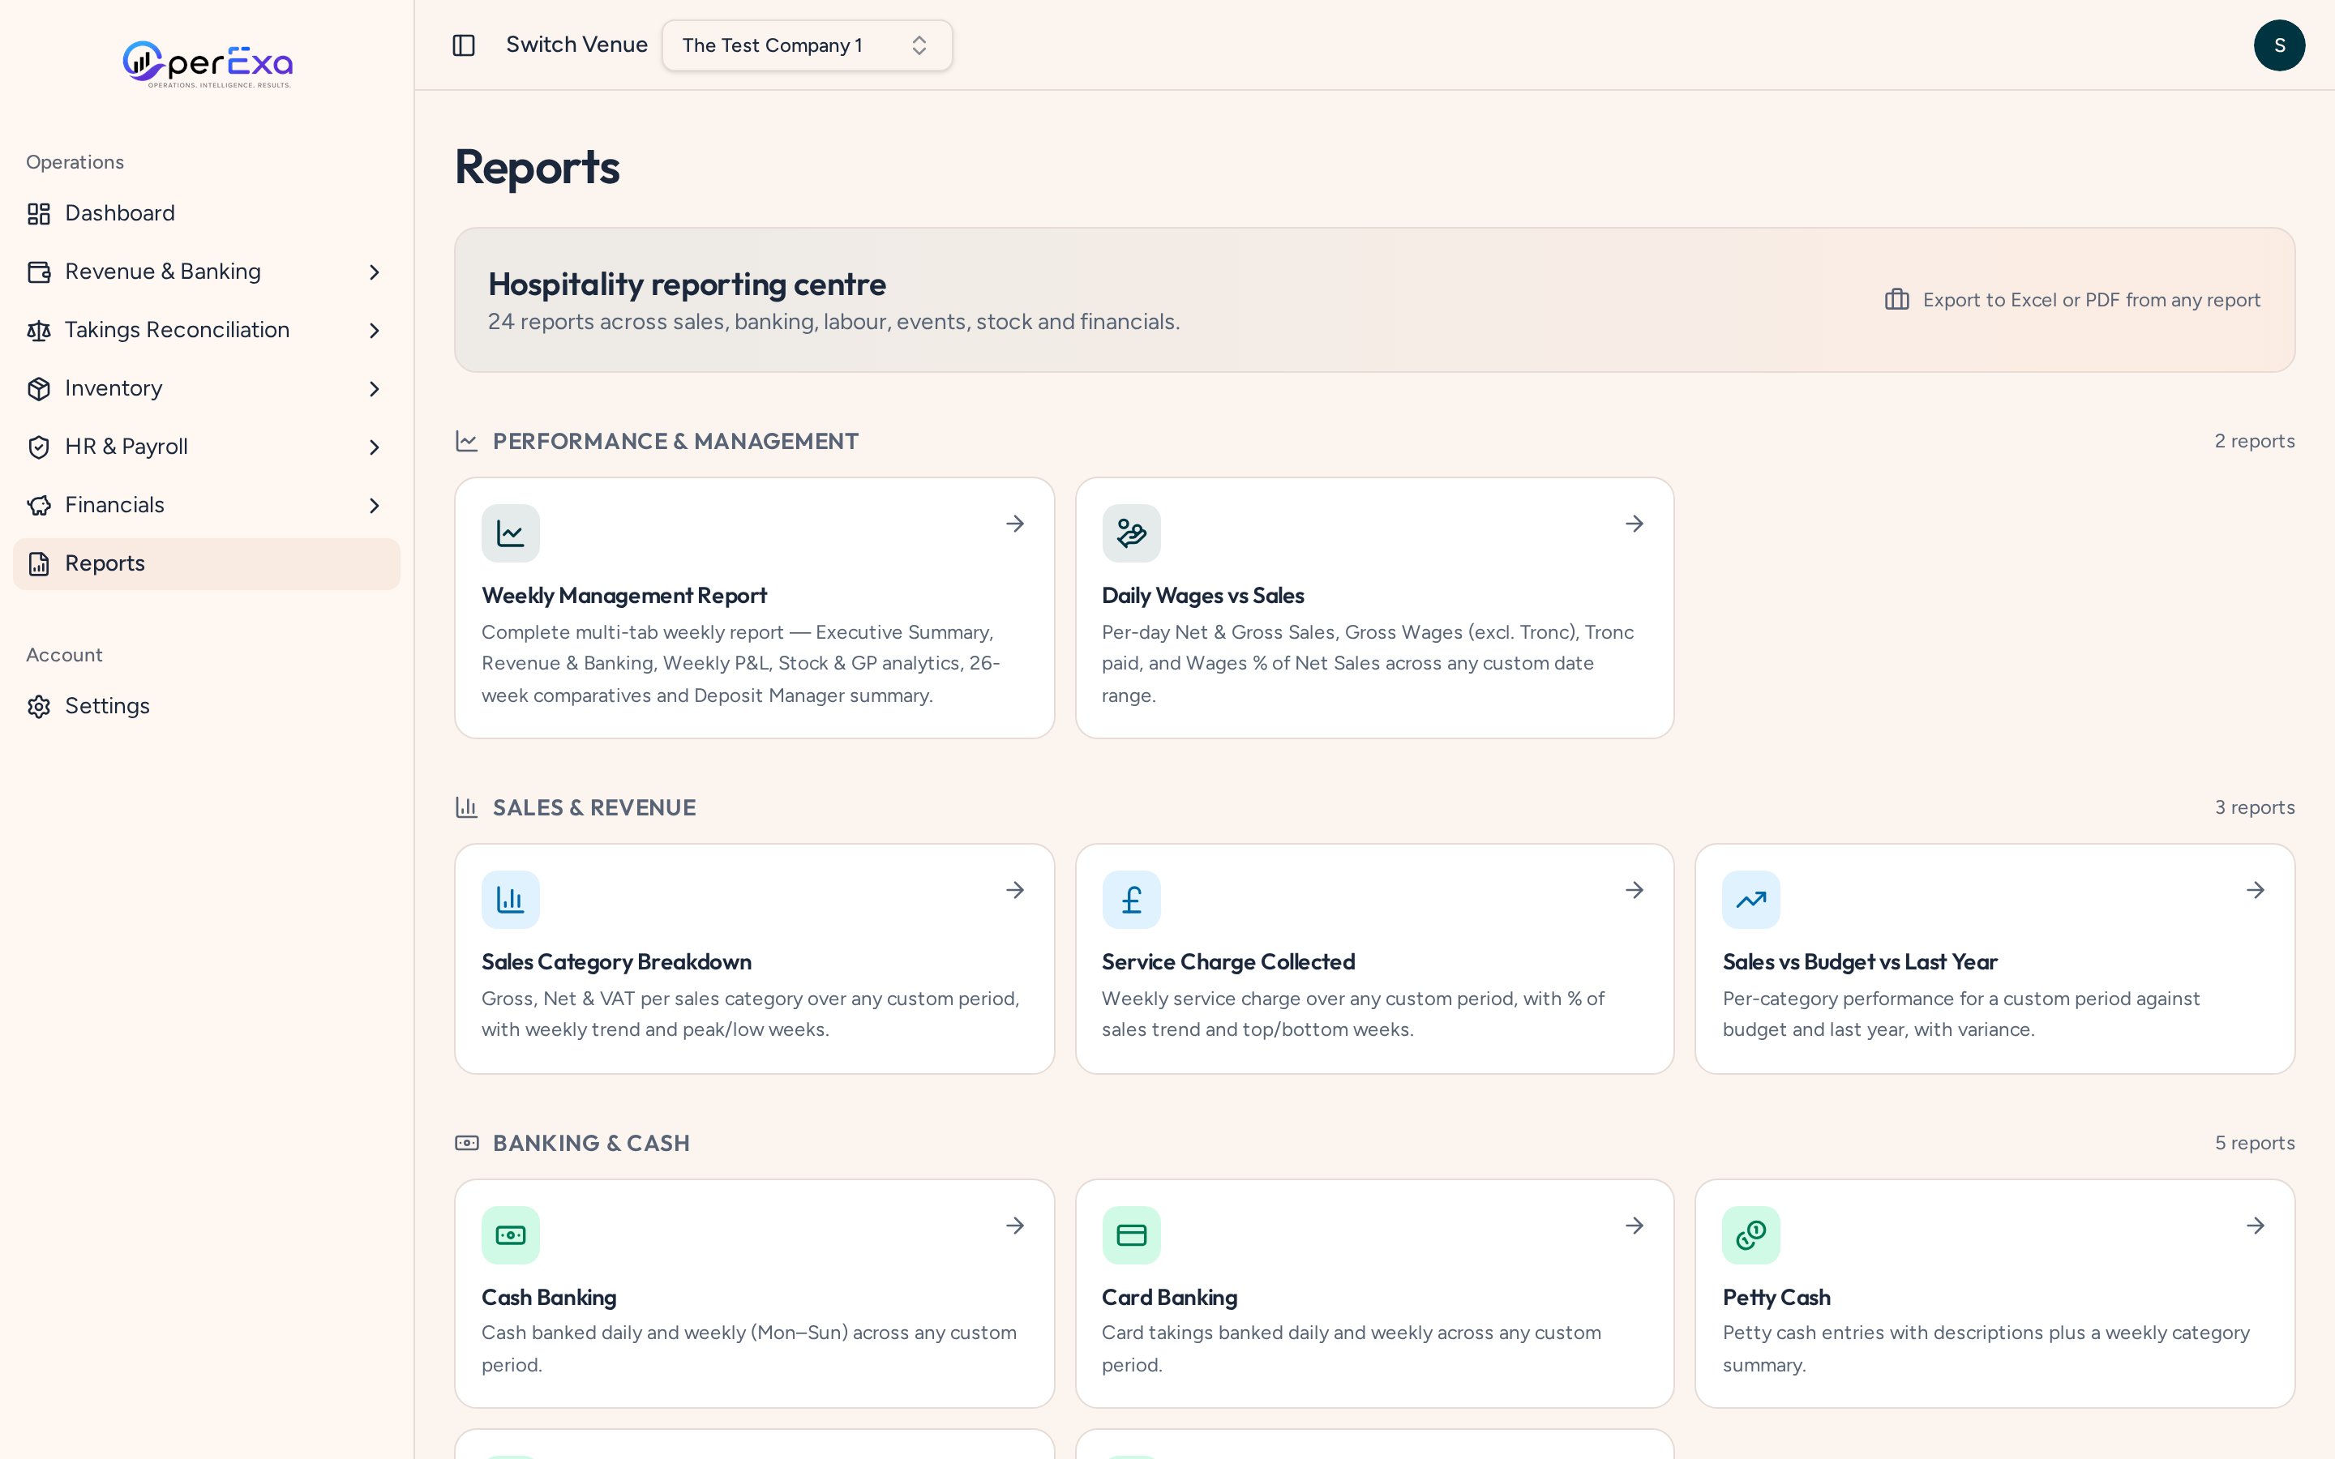Go to Dashboard in sidebar
Viewport: 2335px width, 1459px height.
207,213
